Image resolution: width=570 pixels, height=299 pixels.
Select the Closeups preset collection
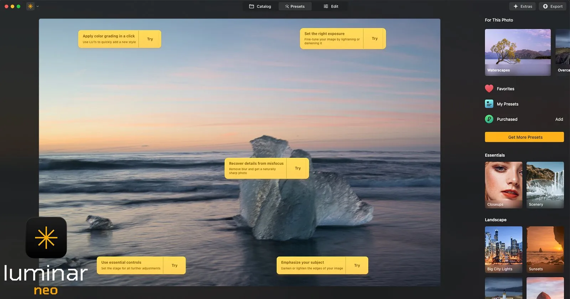coord(503,185)
